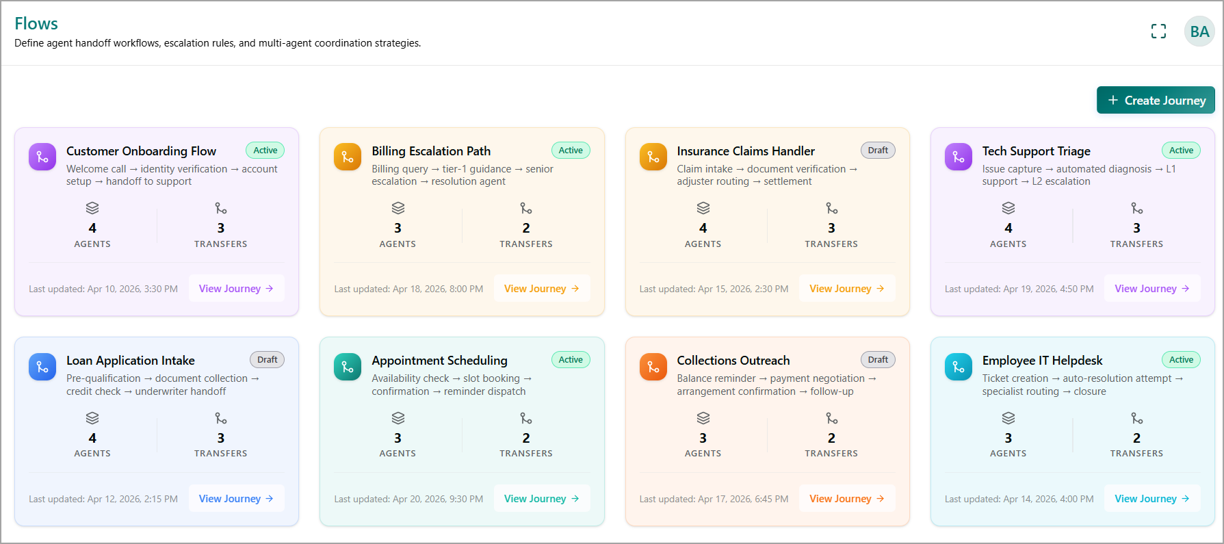Click the Customer Onboarding Flow purple icon
1224x544 pixels.
coord(42,157)
